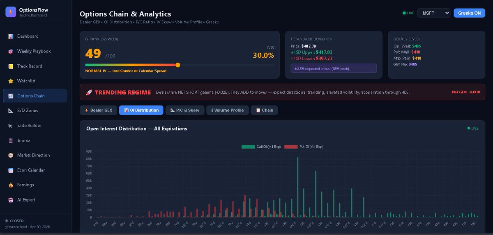Open Weekly Playbook from its sidebar icon
493x235 pixels.
pyautogui.click(x=11, y=51)
